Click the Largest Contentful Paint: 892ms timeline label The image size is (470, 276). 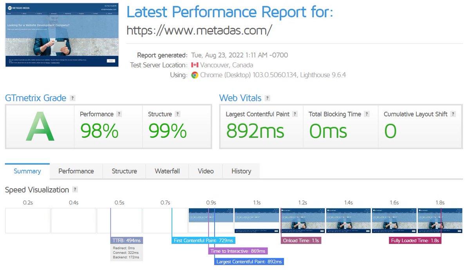tap(249, 261)
